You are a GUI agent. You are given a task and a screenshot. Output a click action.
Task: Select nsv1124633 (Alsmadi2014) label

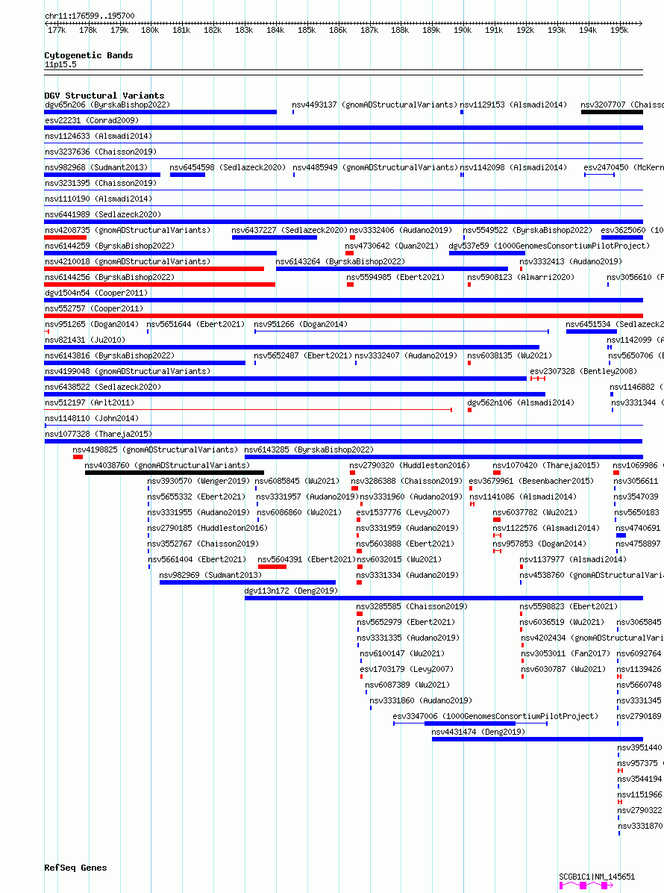pyautogui.click(x=98, y=136)
